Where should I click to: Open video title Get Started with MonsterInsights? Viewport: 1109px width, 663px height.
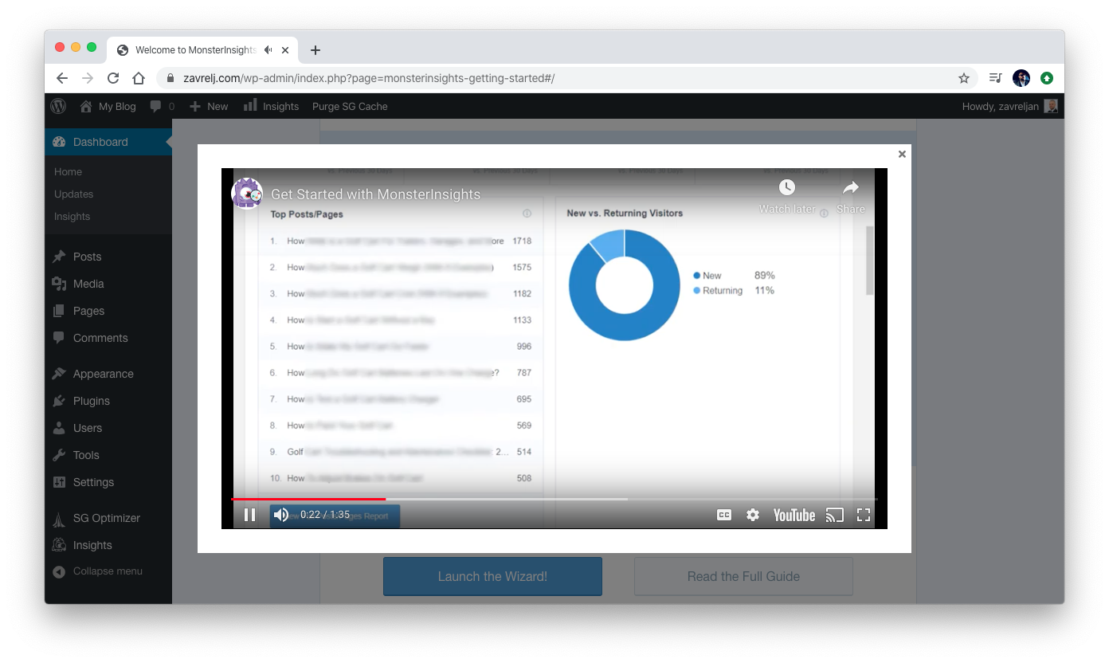pos(375,194)
